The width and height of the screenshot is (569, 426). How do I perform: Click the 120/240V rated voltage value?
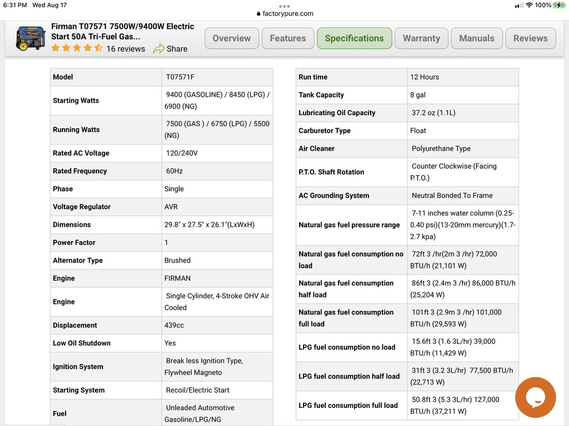(181, 153)
